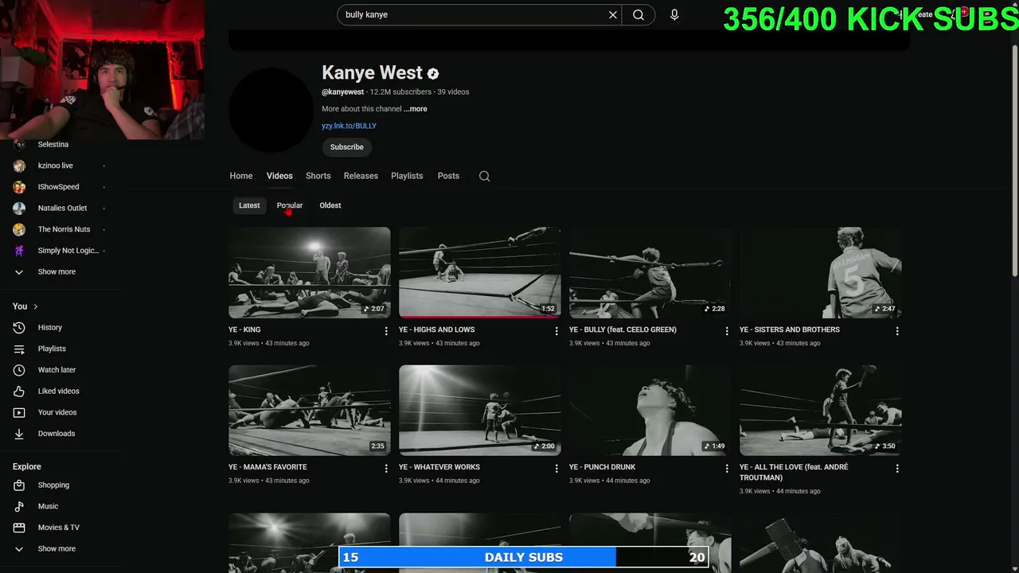The width and height of the screenshot is (1019, 573).
Task: Open the Playlists sidebar icon
Action: pos(20,349)
